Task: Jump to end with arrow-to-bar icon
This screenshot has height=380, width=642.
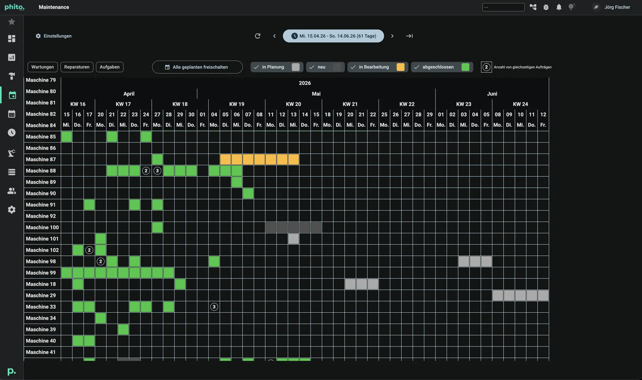Action: (x=409, y=36)
